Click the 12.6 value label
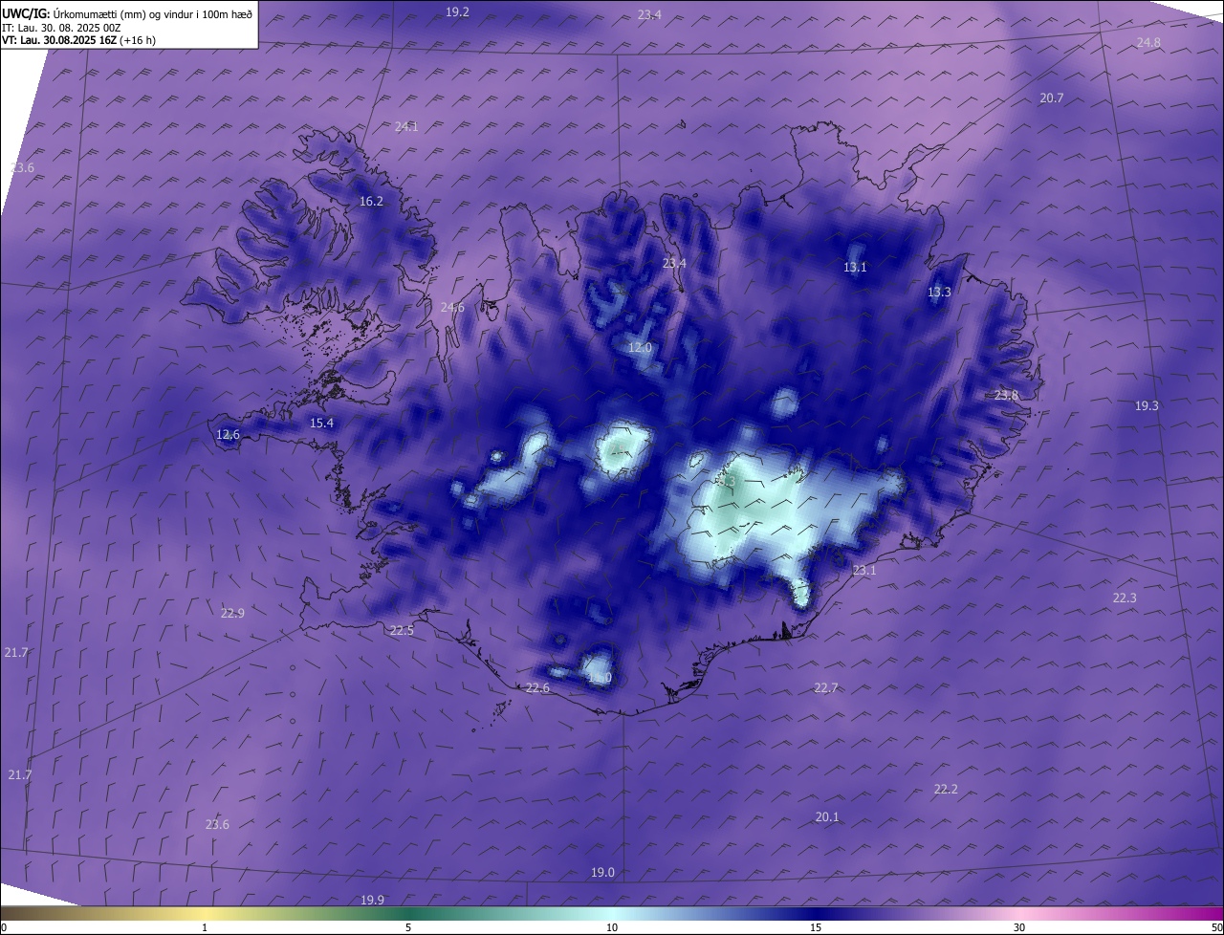 tap(228, 434)
